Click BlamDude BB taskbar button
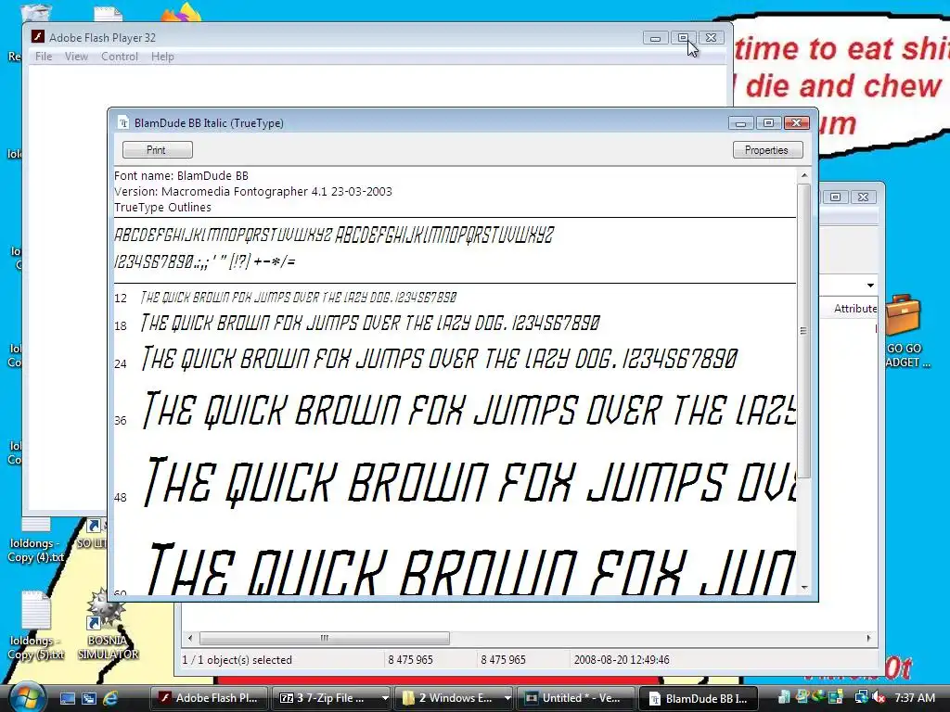 point(698,698)
